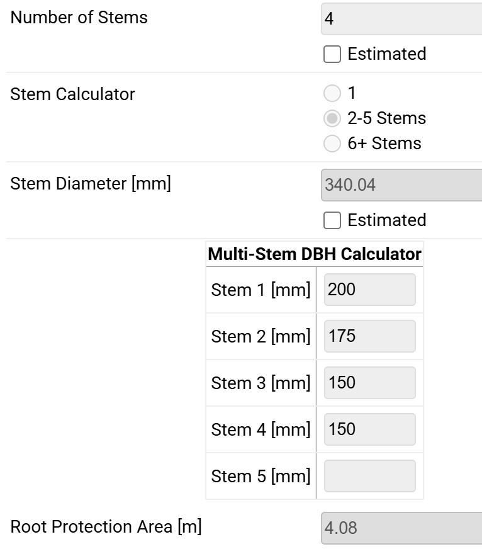The width and height of the screenshot is (482, 549).
Task: Click the Root Protection Area [m] label
Action: (x=106, y=527)
